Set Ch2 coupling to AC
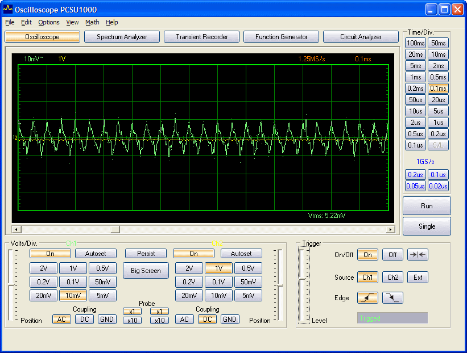 tap(184, 320)
